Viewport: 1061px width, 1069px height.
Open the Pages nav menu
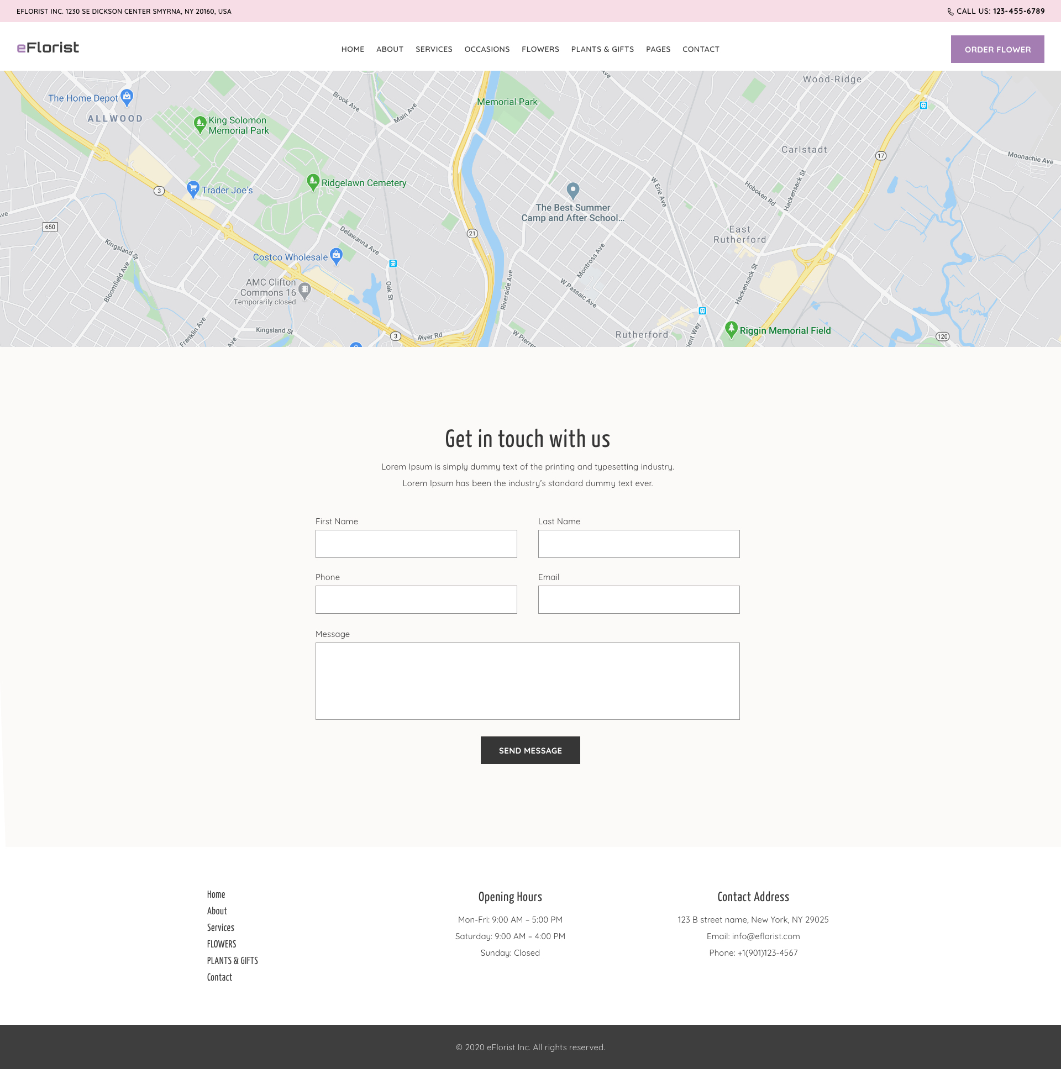click(x=658, y=49)
